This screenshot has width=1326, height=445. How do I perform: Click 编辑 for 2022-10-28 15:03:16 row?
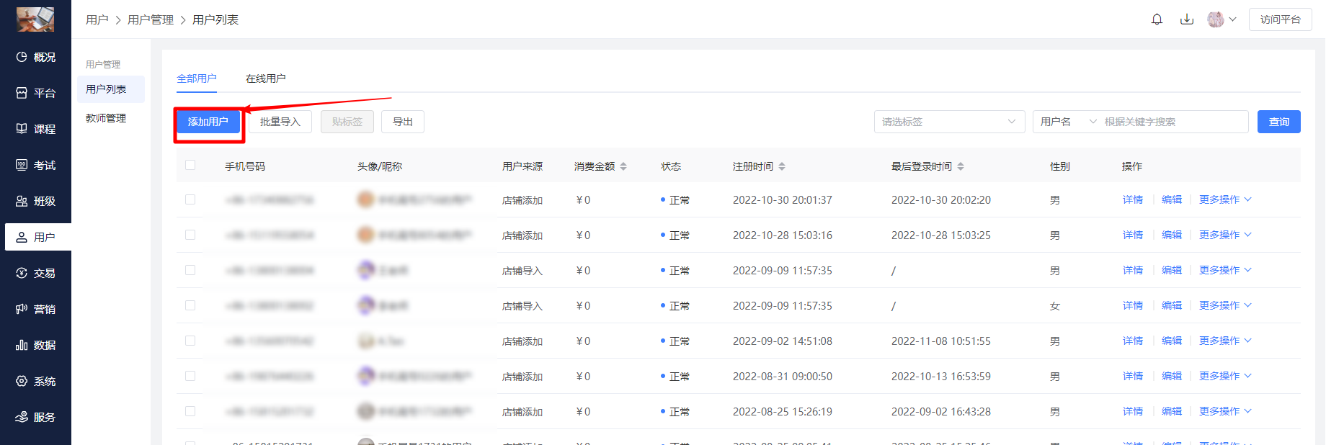point(1172,235)
